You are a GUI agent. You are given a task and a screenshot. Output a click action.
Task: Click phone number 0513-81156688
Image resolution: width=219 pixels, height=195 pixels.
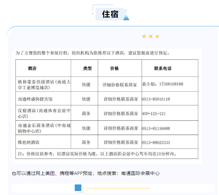click(x=156, y=128)
